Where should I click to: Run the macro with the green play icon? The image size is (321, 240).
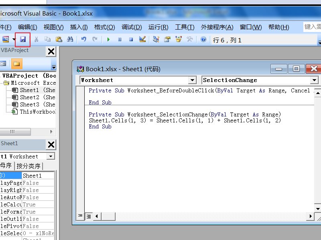coord(108,39)
